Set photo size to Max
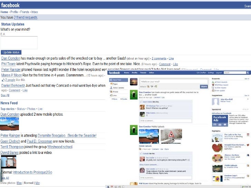The height and width of the screenshot is (188, 251). click(19, 183)
